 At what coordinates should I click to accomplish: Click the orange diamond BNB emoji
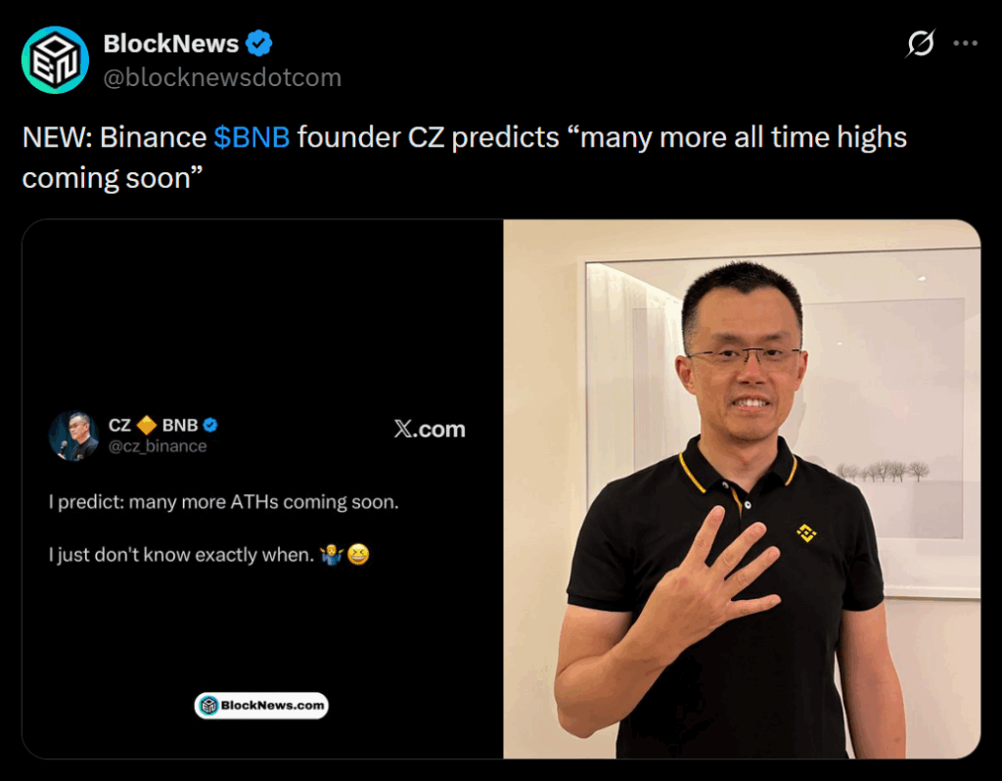pos(147,425)
